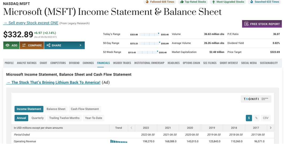
Task: Click the Compare arrows icon
Action: tap(24, 45)
